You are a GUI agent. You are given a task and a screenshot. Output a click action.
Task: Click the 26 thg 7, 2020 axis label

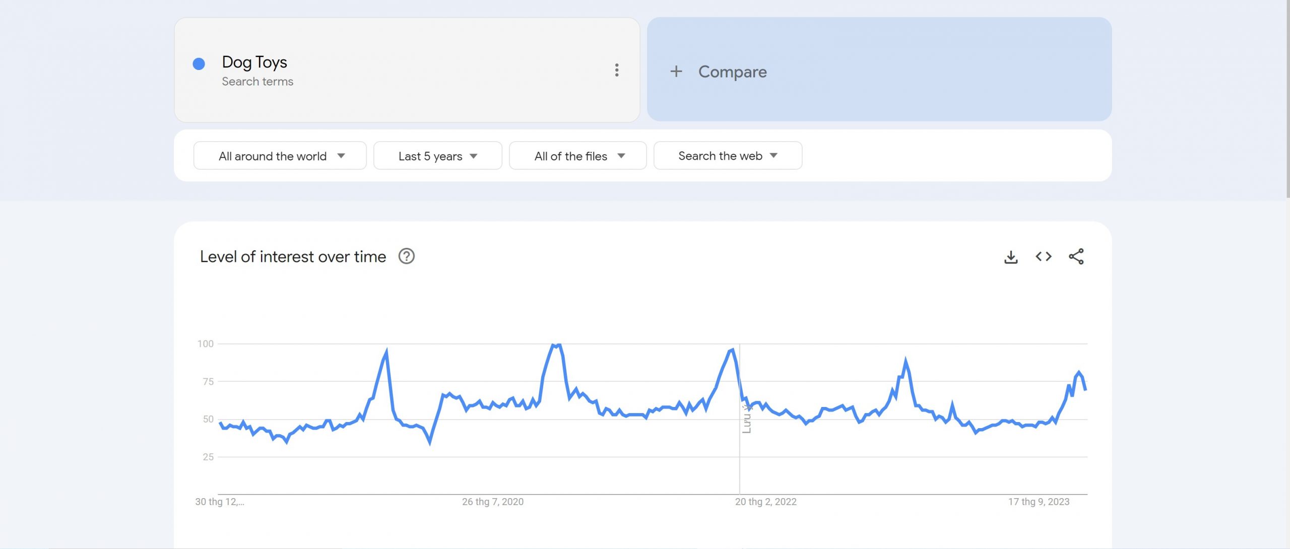[x=492, y=502]
